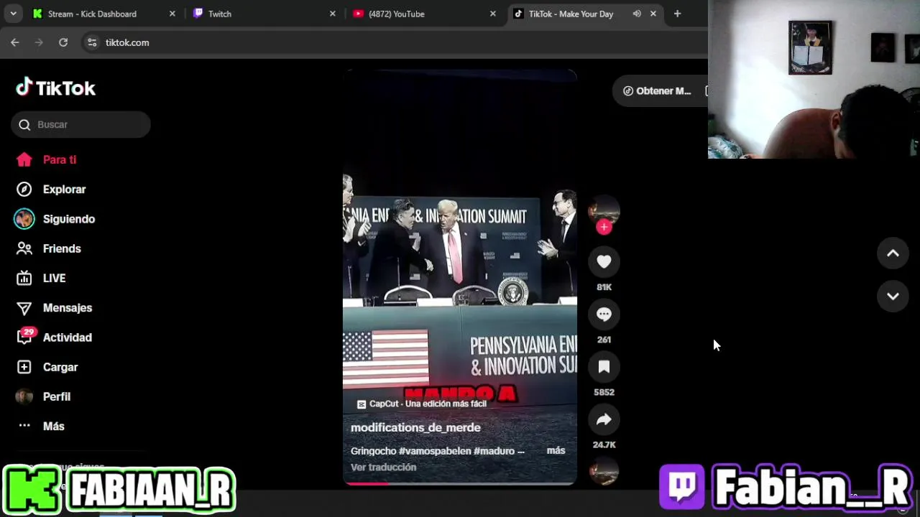Click the #maduro hashtag

[494, 451]
